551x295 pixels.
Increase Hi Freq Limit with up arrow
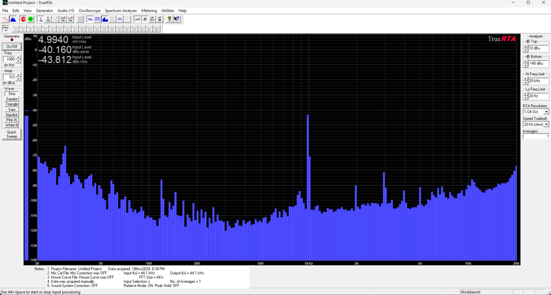tap(525, 79)
